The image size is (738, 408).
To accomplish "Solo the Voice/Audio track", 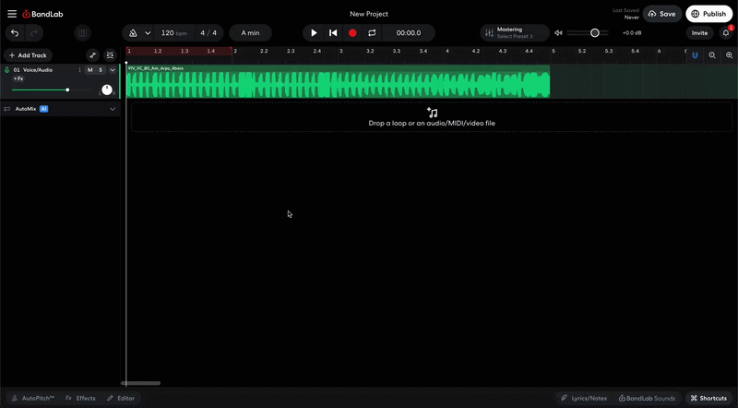I will click(101, 70).
